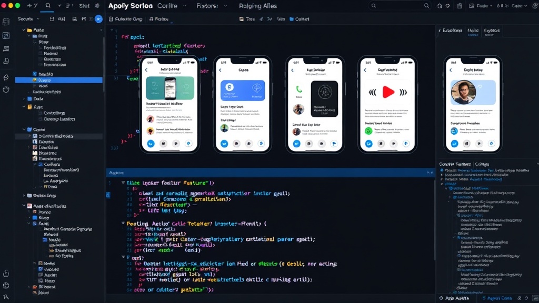
Task: Click the profile photo in the fifth phone preview
Action: click(x=463, y=92)
